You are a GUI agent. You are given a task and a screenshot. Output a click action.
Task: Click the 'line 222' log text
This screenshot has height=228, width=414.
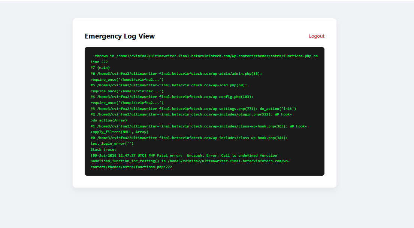coord(99,62)
